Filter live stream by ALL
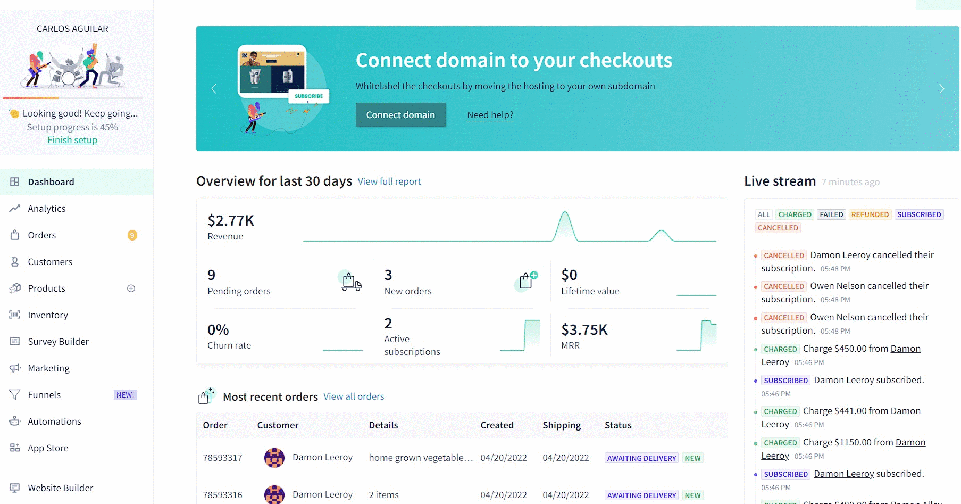 (764, 214)
